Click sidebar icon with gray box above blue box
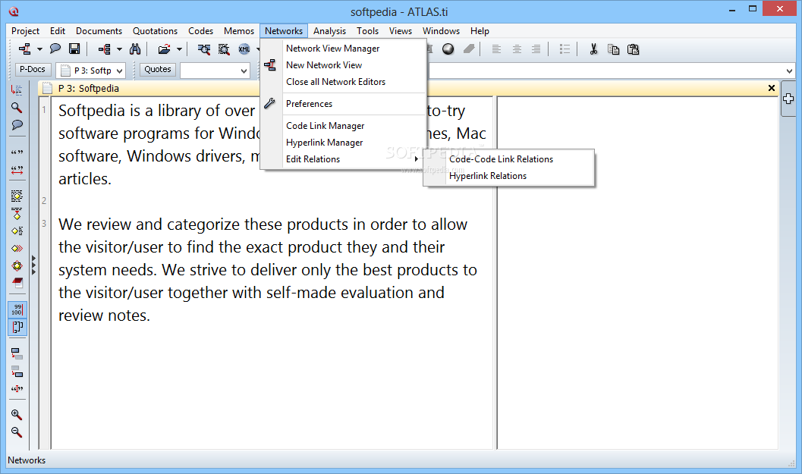The image size is (802, 474). 17,371
